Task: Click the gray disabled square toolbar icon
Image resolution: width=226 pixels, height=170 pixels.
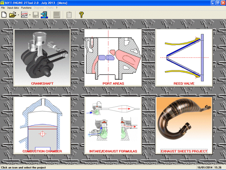Action: [56, 15]
